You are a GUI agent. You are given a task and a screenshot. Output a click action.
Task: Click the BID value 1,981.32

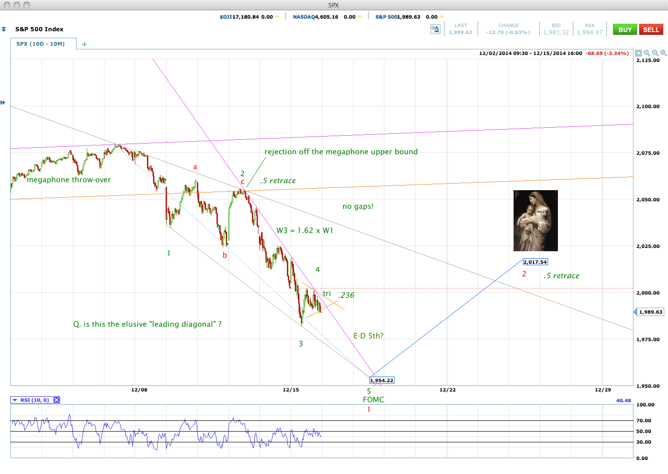click(x=556, y=33)
